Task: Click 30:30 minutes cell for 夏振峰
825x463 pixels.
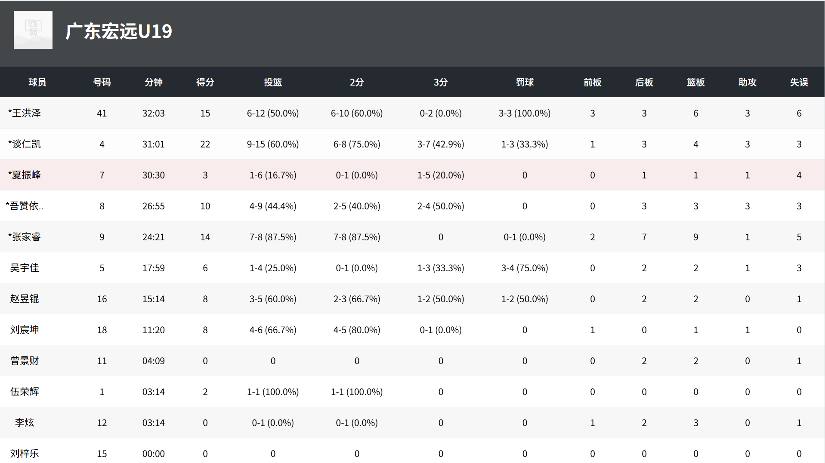Action: [x=154, y=175]
